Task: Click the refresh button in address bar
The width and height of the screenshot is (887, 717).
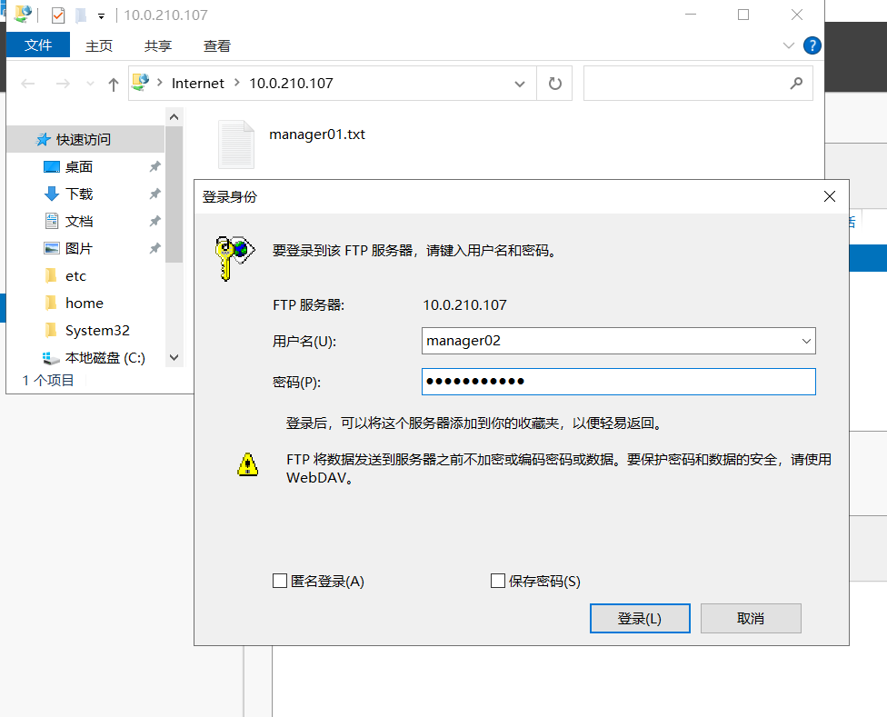Action: [554, 84]
